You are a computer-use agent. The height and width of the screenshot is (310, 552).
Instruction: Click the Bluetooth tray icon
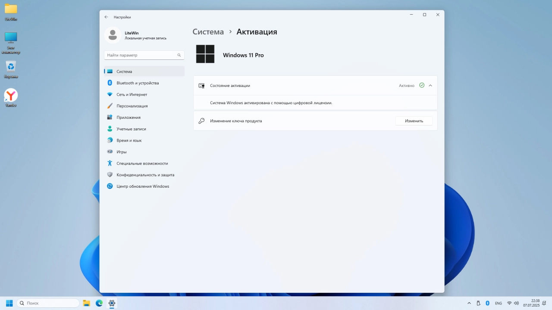coord(488,303)
